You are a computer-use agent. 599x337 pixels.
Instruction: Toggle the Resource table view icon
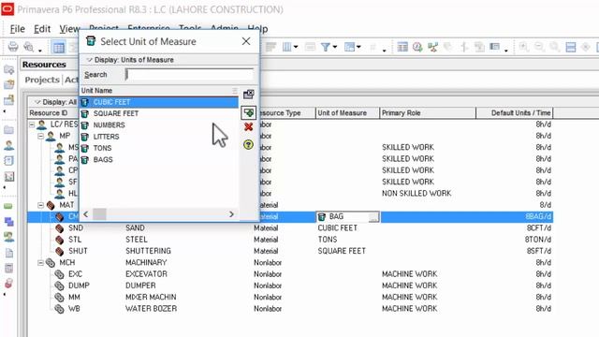[x=58, y=48]
